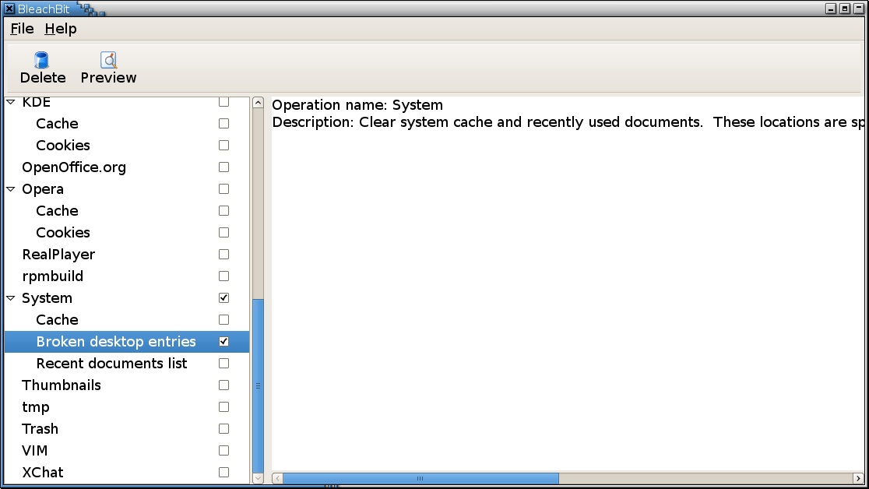Click the scroll up arrow in tree panel

coord(258,103)
